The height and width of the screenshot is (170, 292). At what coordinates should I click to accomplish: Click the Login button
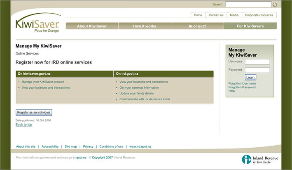(x=250, y=77)
